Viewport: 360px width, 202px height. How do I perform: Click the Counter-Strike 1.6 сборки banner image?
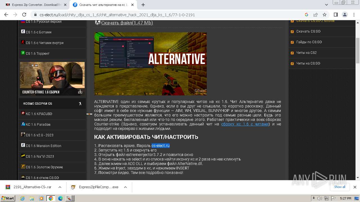pos(52,79)
